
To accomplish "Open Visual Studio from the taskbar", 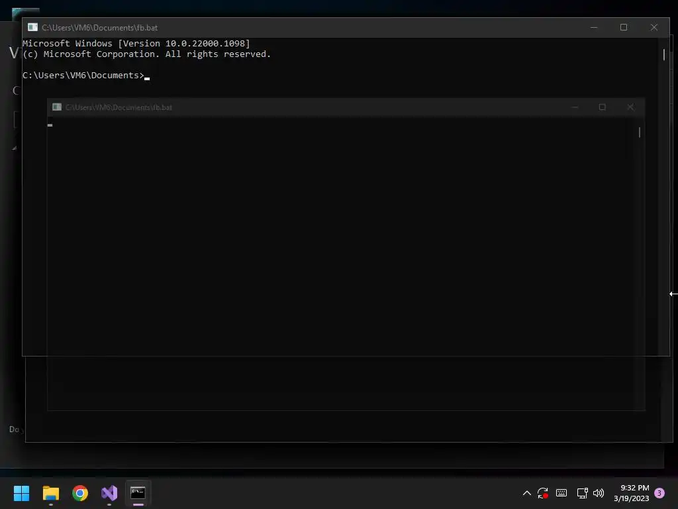I will 109,493.
